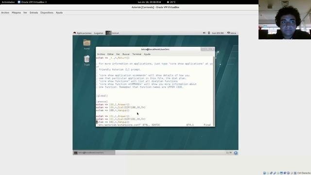Click the guest network status icon
311x175 pixels.
[209, 33]
